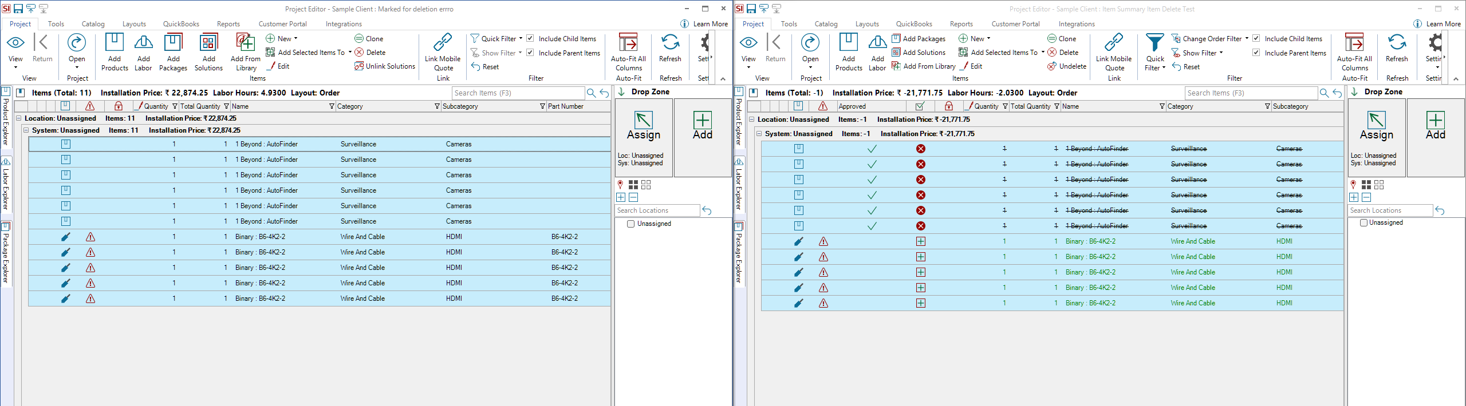Click Add Solutions icon in left window
The height and width of the screenshot is (406, 1466).
208,43
